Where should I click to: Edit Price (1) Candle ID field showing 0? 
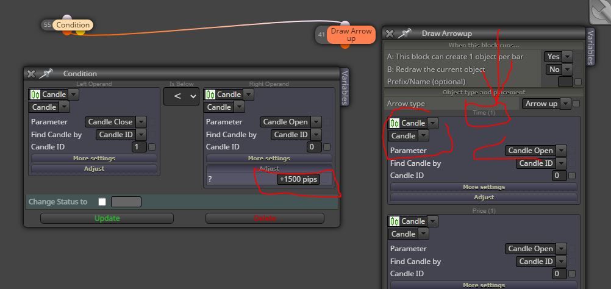point(560,274)
